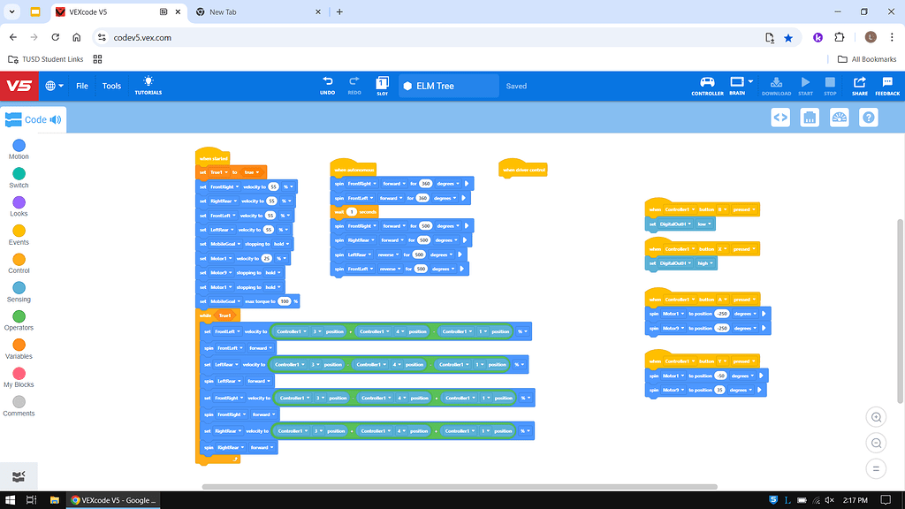Select the 'when autonomous' hat block
This screenshot has width=905, height=509.
[x=354, y=169]
